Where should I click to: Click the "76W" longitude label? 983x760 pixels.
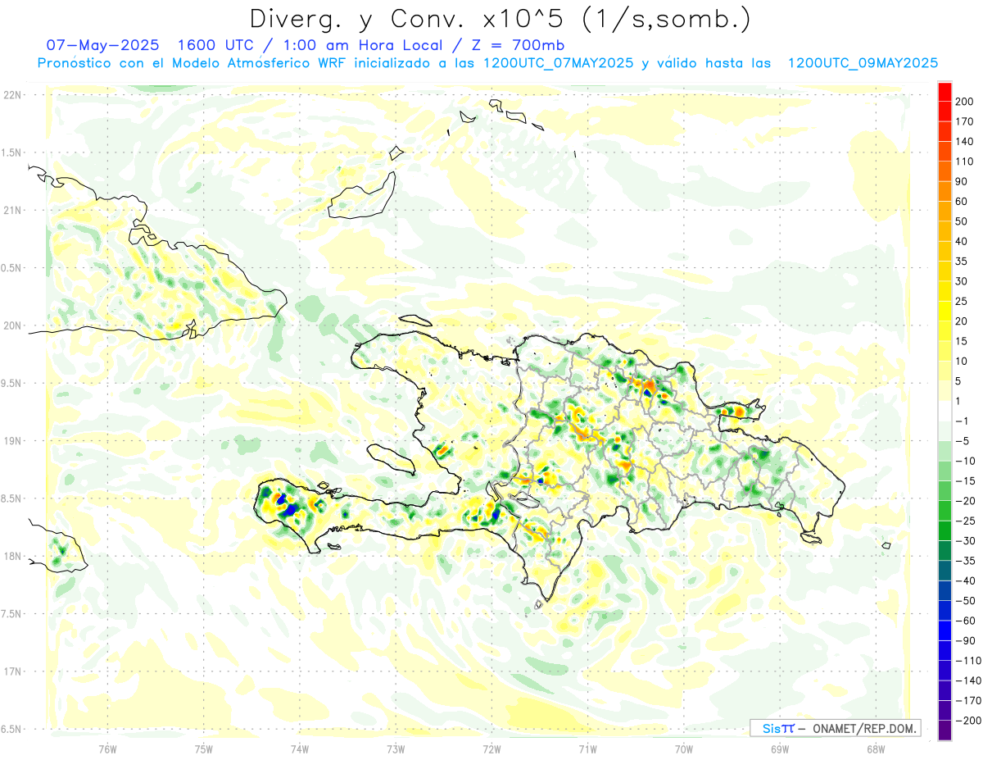click(x=107, y=749)
